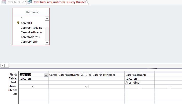Click the empty Field cell in fourth column
This screenshot has width=182, height=104.
[168, 75]
